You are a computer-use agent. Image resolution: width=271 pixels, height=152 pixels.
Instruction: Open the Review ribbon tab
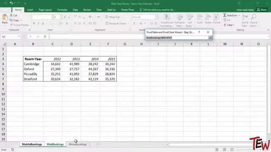[x=87, y=10]
